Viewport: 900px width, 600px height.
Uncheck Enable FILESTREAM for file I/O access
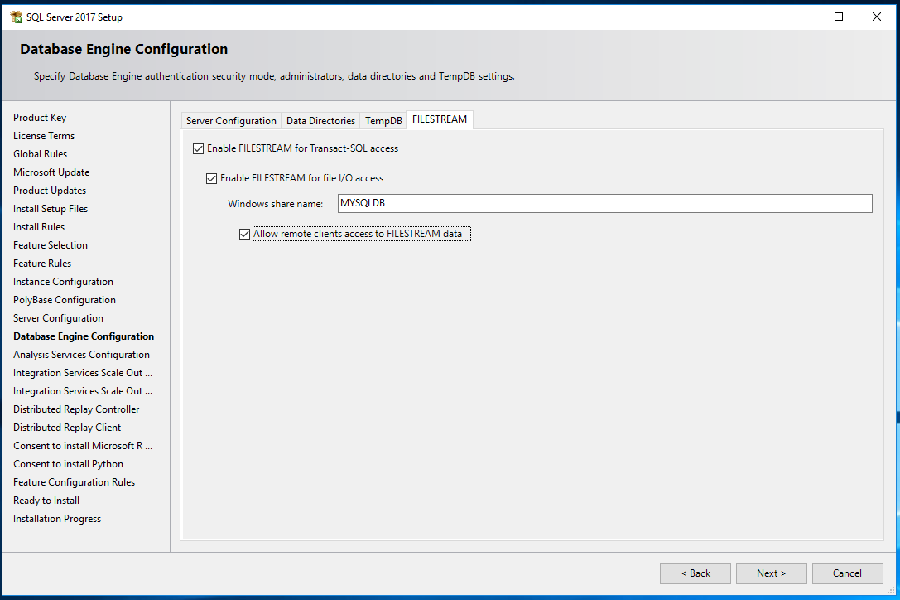[x=211, y=178]
